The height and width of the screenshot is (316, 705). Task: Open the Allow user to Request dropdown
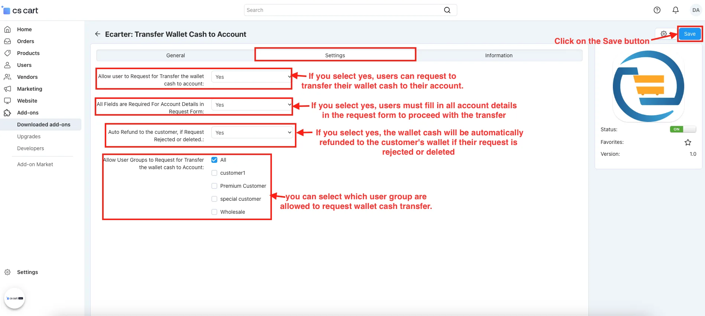pyautogui.click(x=252, y=77)
